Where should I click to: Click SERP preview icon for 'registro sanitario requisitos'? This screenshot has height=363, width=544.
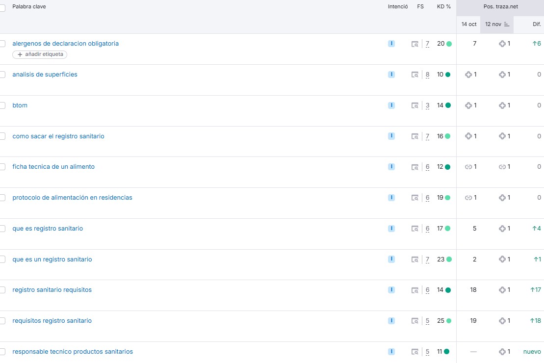[x=415, y=290]
